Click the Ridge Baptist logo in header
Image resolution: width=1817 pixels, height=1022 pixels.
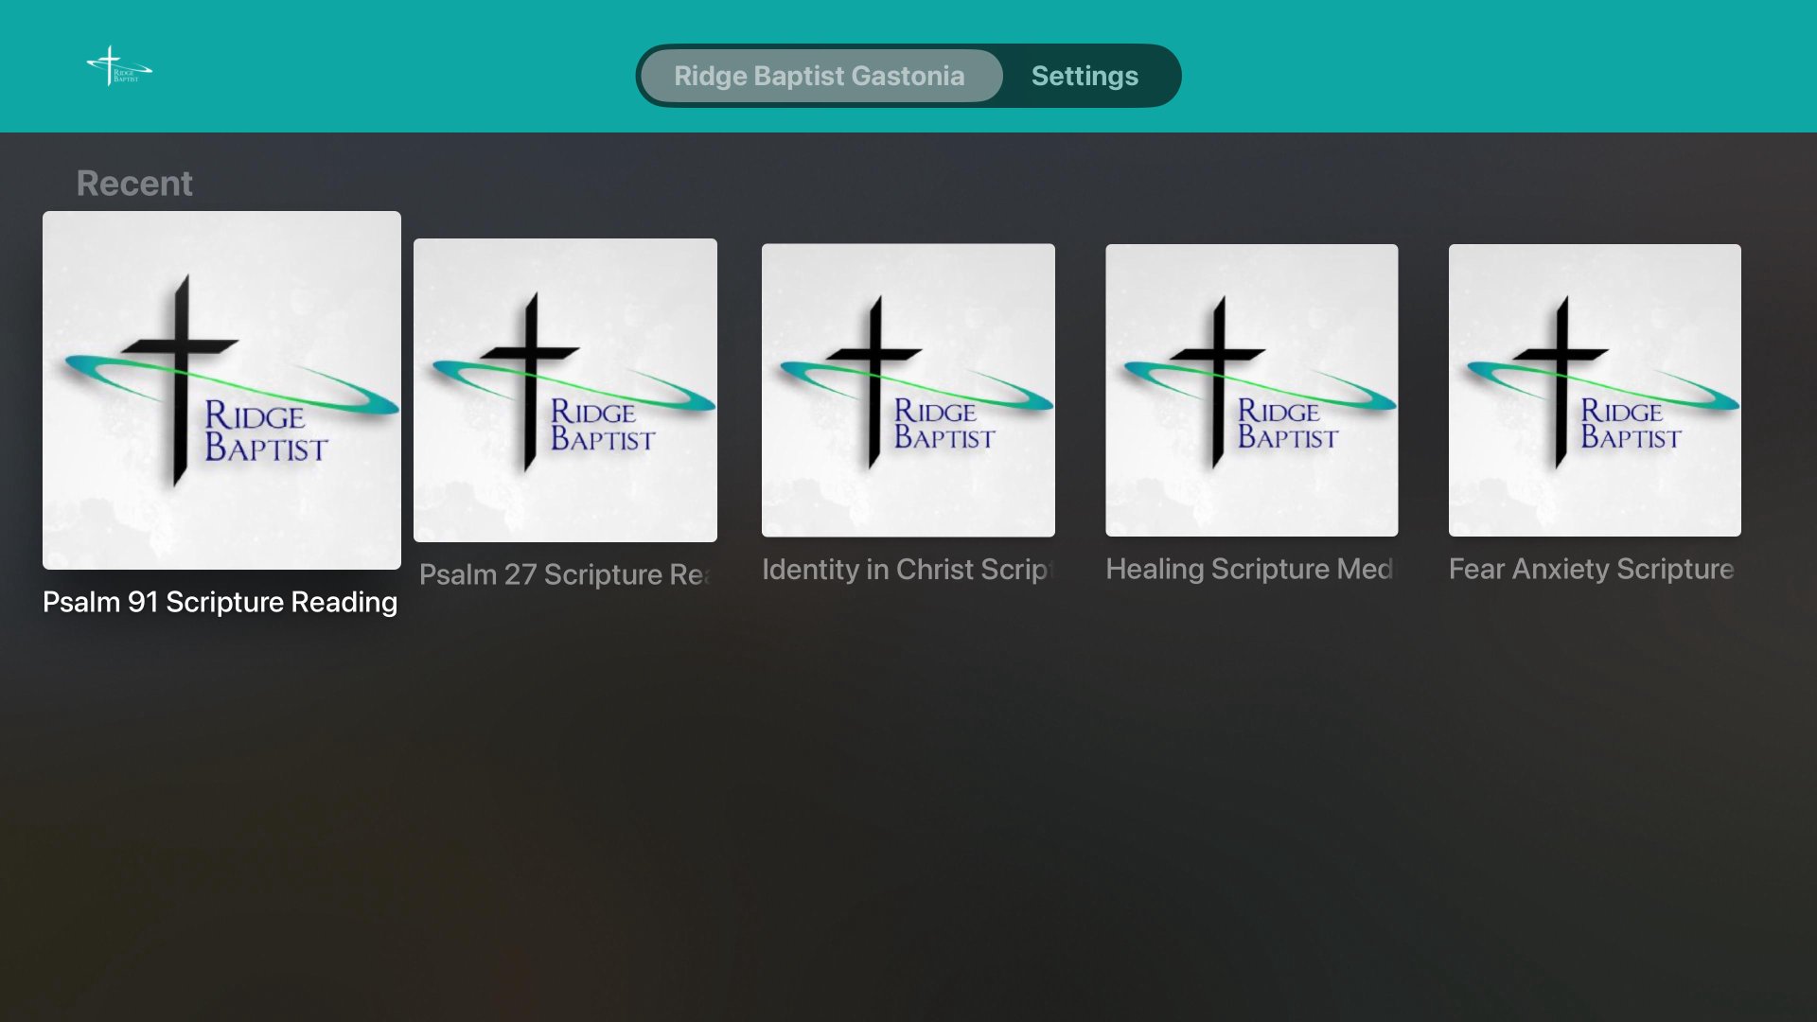coord(118,67)
